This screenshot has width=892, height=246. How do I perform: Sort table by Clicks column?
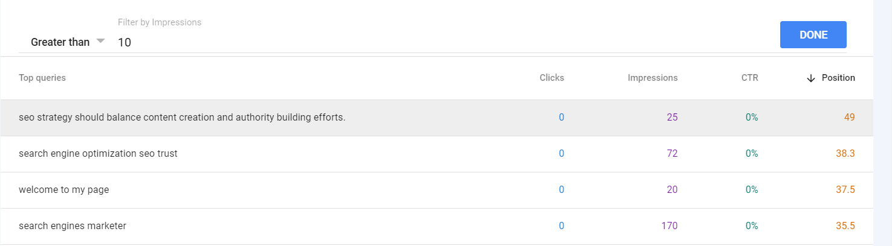click(551, 78)
